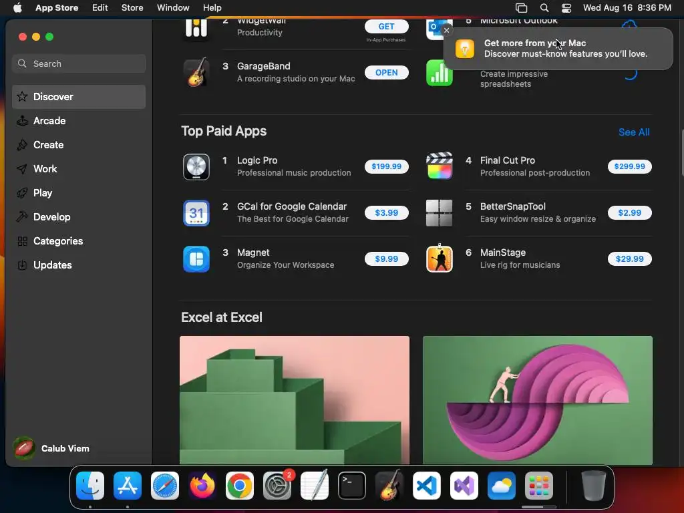Click the Stage Manager icon in menu bar

click(521, 8)
